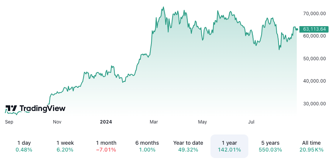
Task: Click the 30,000.00 price axis label
Action: tap(315, 103)
